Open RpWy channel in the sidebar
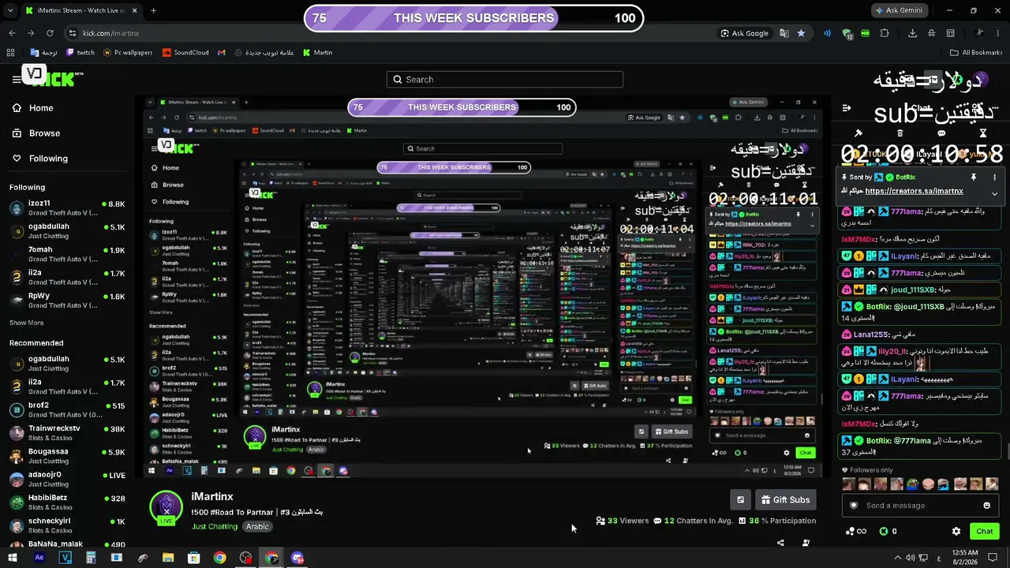 [x=67, y=299]
